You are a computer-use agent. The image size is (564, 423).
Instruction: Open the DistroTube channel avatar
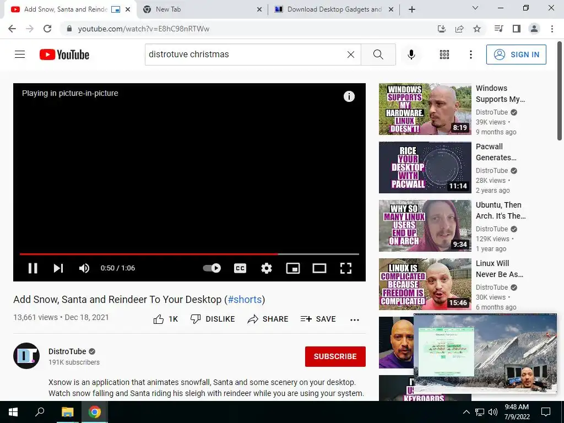click(x=26, y=356)
